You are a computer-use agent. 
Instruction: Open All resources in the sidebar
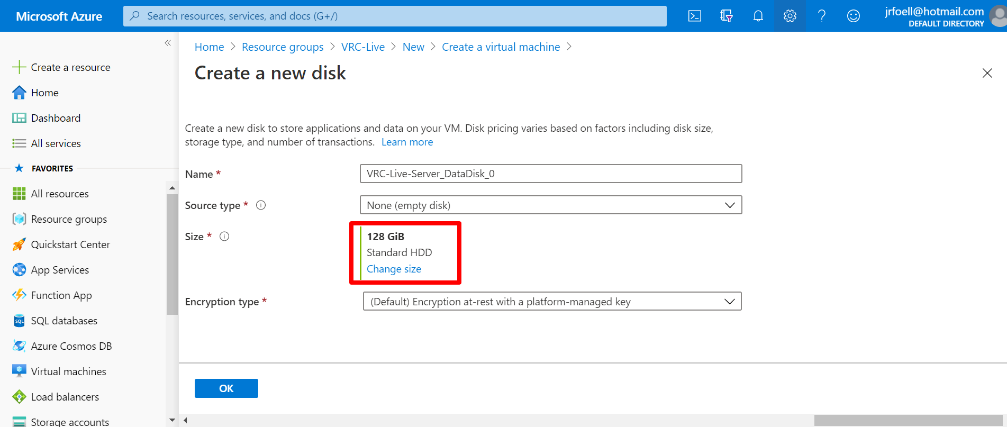[60, 194]
